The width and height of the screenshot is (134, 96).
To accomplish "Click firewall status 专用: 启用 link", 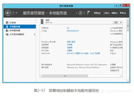I will (71, 42).
